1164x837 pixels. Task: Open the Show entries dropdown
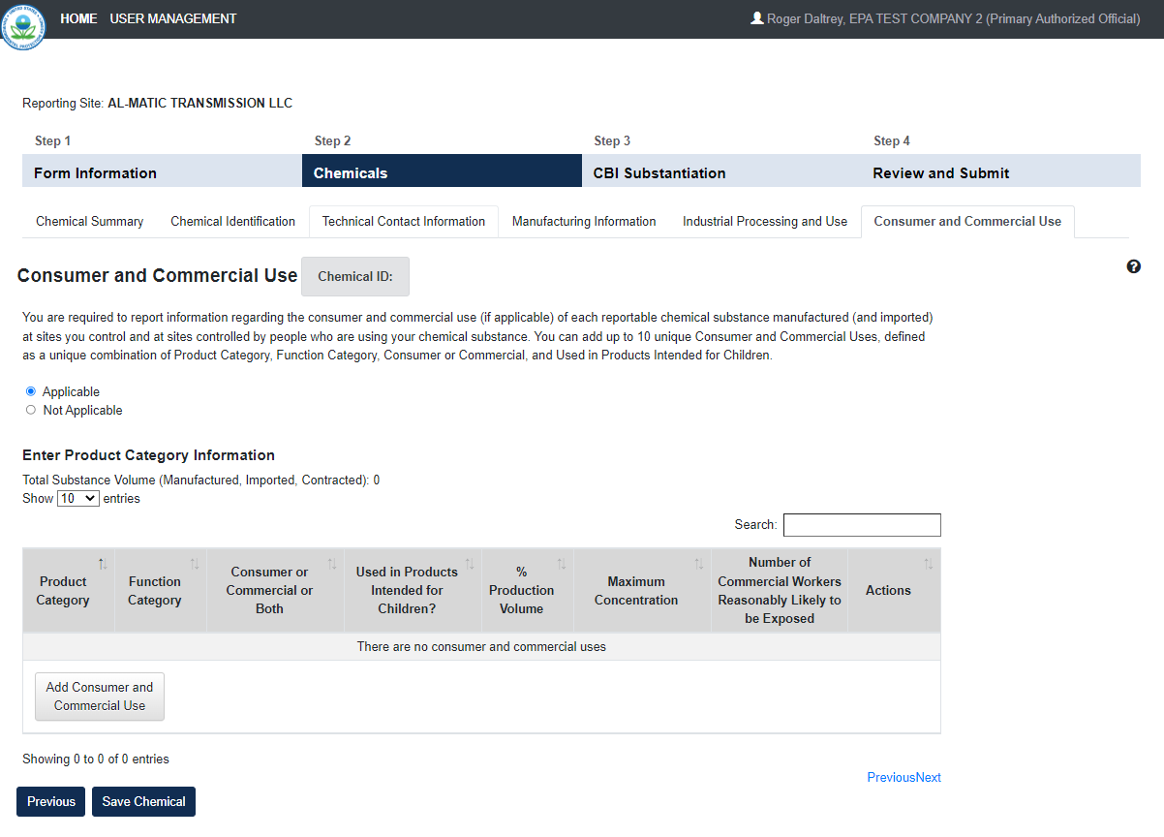[x=78, y=498]
